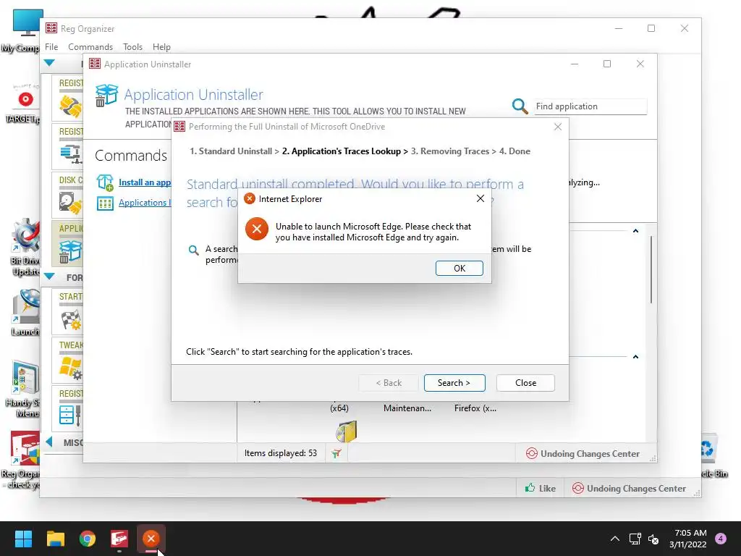
Task: Click the 1. Standard Uninstall step label
Action: [231, 151]
